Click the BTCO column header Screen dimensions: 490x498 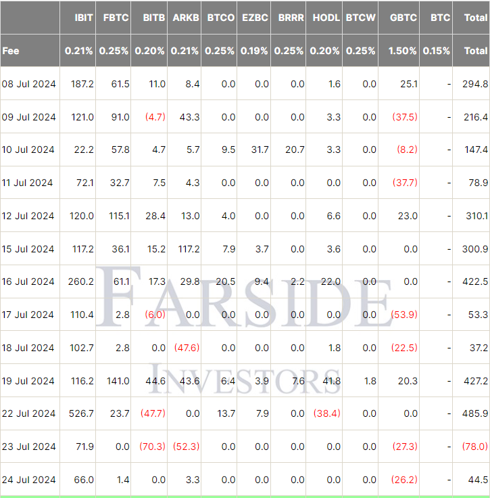pos(221,18)
